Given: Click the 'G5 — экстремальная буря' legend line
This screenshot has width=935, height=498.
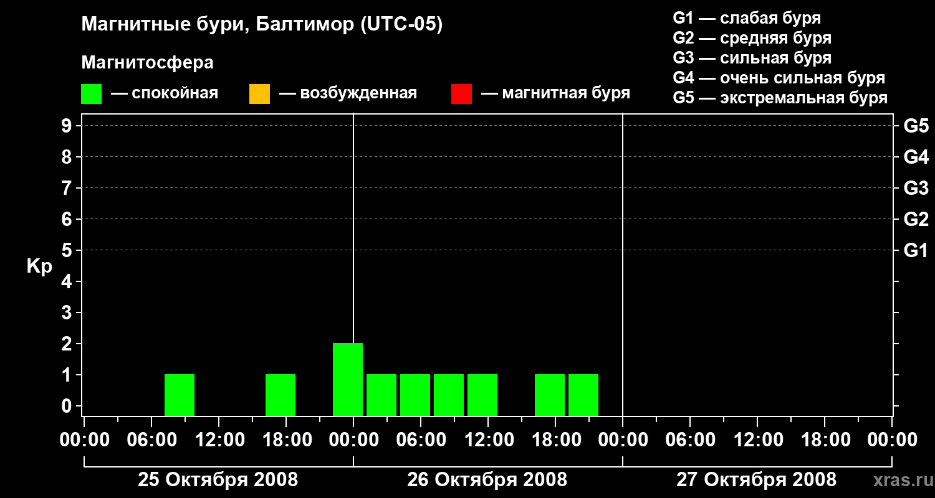Looking at the screenshot, I should 780,98.
